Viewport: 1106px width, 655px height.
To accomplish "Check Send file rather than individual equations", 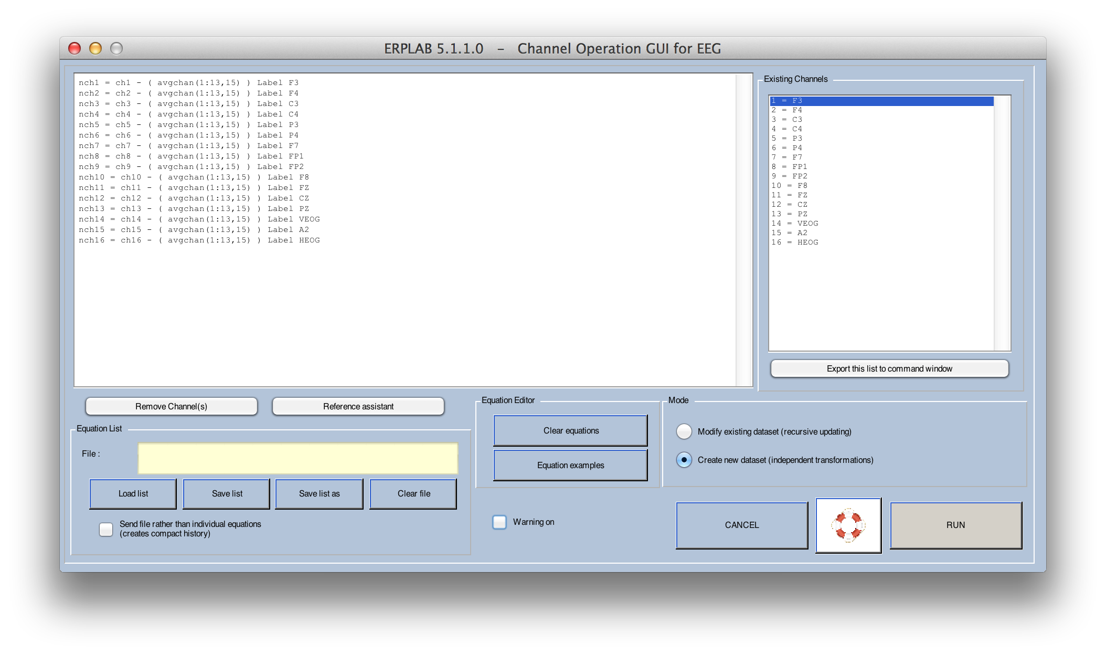I will 106,529.
